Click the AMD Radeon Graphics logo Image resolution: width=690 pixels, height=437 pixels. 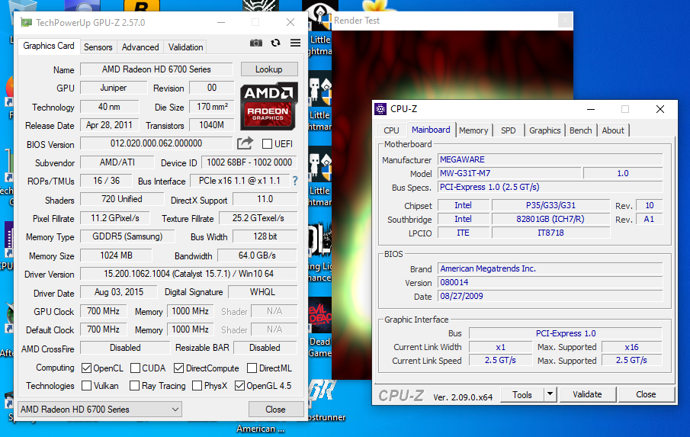[x=269, y=106]
